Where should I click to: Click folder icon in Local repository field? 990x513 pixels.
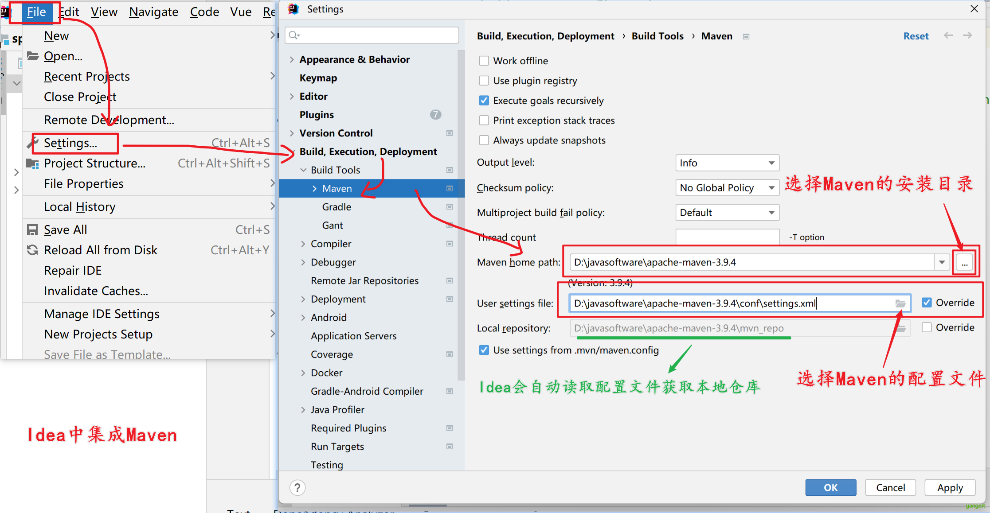[x=900, y=328]
